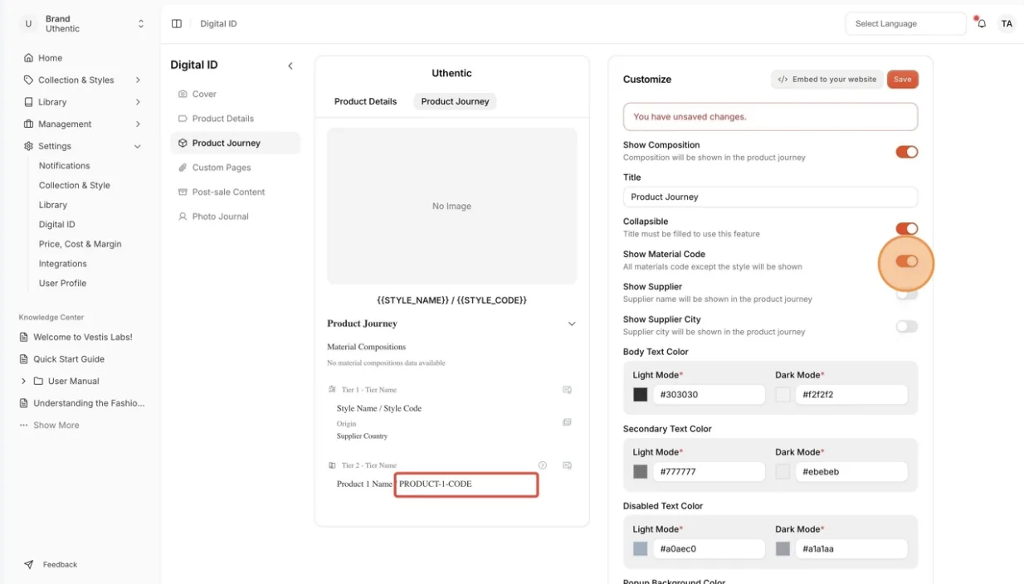
Task: Open Collection & Style under Settings
Action: (75, 186)
